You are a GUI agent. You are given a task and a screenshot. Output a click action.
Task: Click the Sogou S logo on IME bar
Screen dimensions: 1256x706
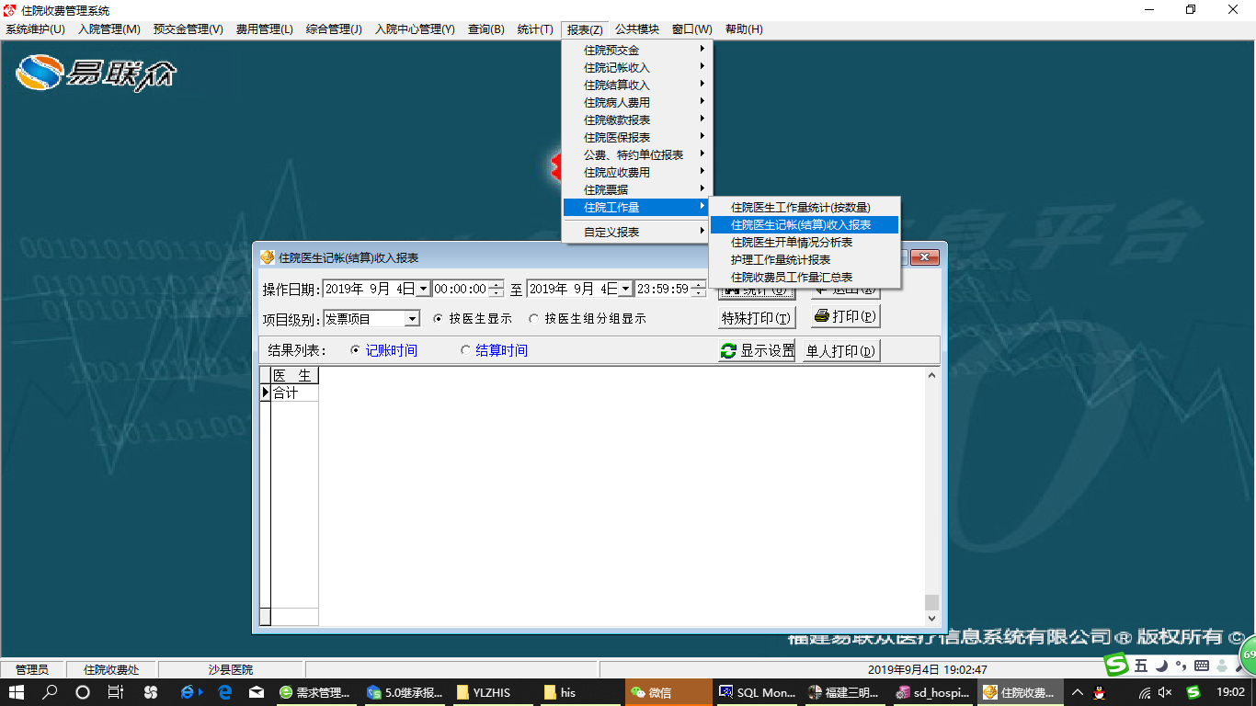[x=1116, y=665]
